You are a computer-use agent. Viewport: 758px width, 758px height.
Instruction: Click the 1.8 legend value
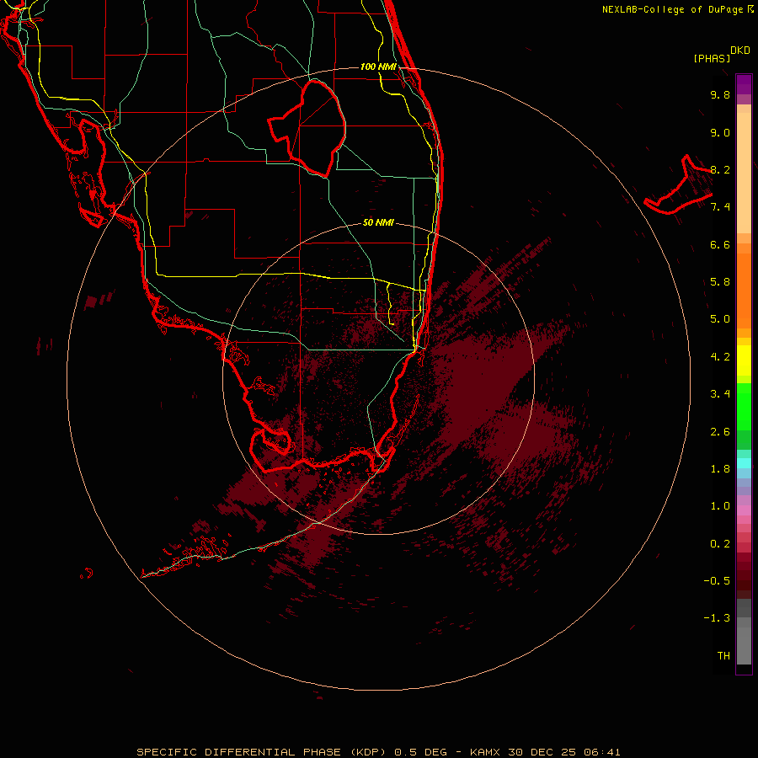click(x=720, y=469)
